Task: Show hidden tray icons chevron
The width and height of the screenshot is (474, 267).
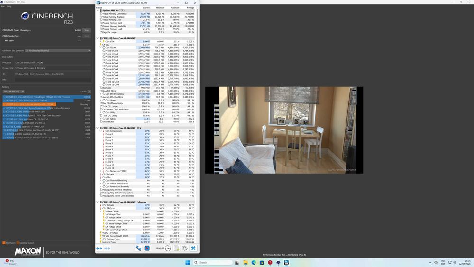Action: (430, 262)
